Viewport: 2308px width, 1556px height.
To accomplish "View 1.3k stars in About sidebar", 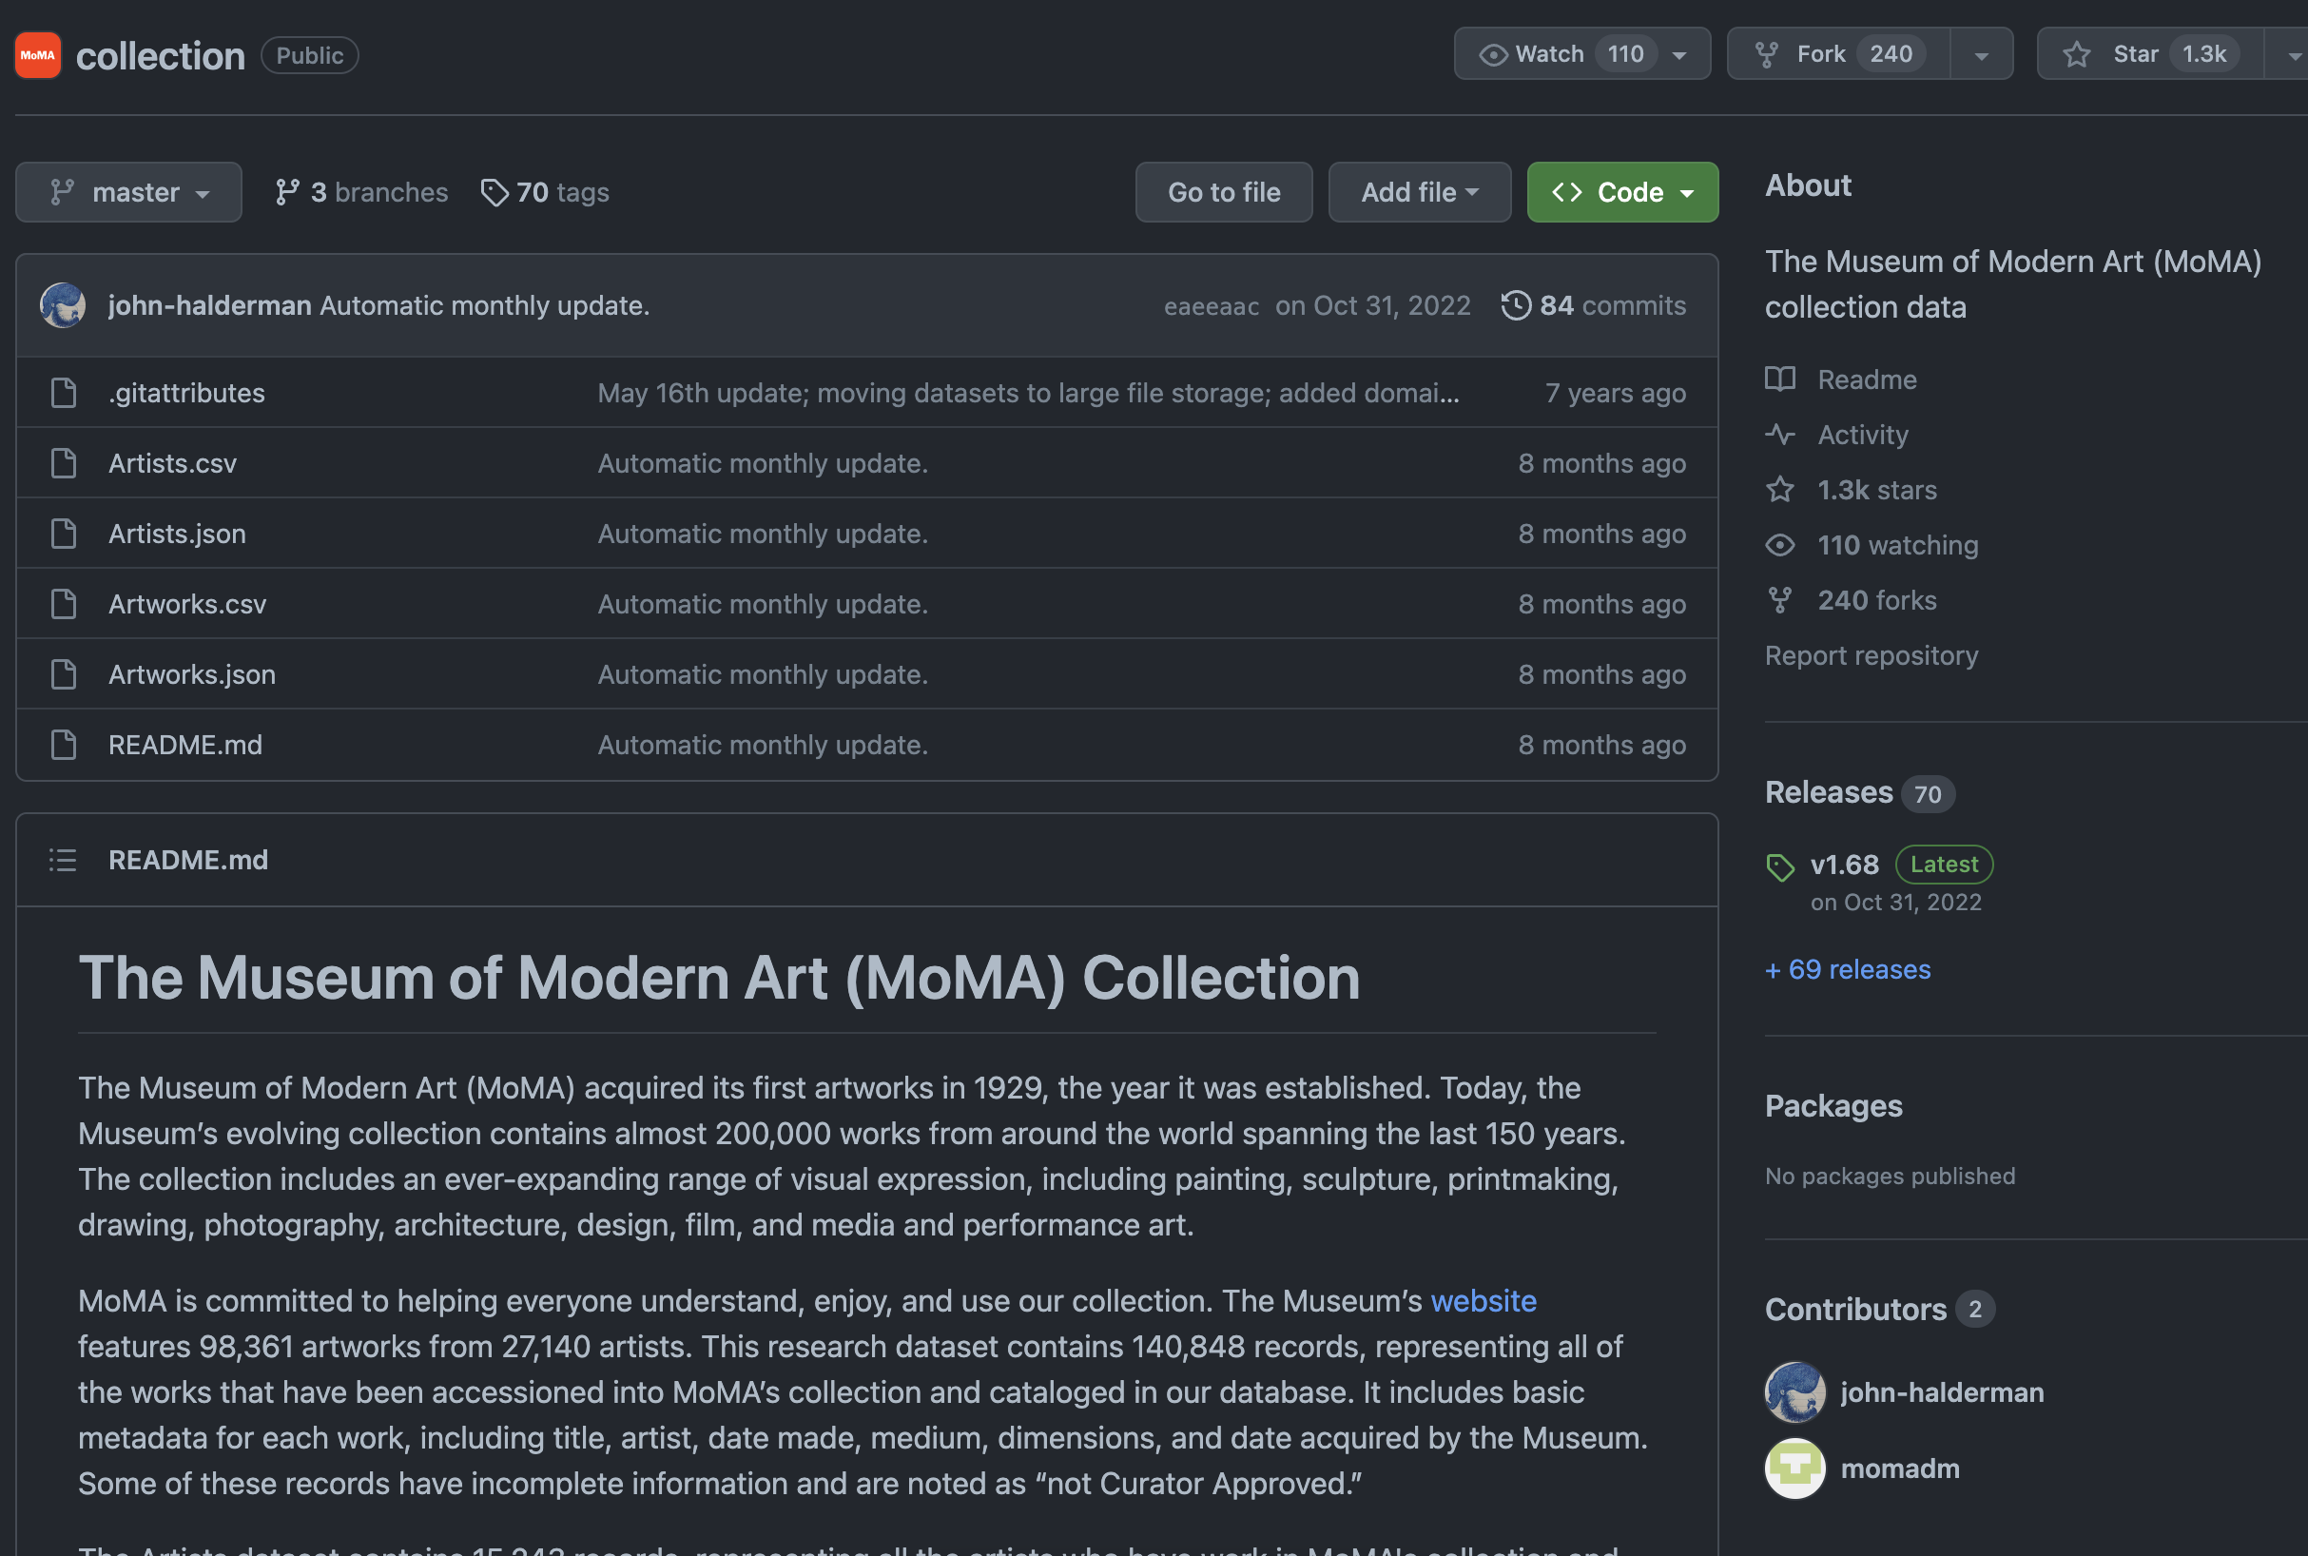I will (1851, 490).
